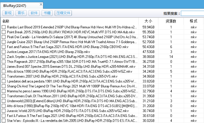Check the Star.Wars Episodio III row checkbox
Image resolution: width=204 pixels, height=123 pixels.
point(4,120)
